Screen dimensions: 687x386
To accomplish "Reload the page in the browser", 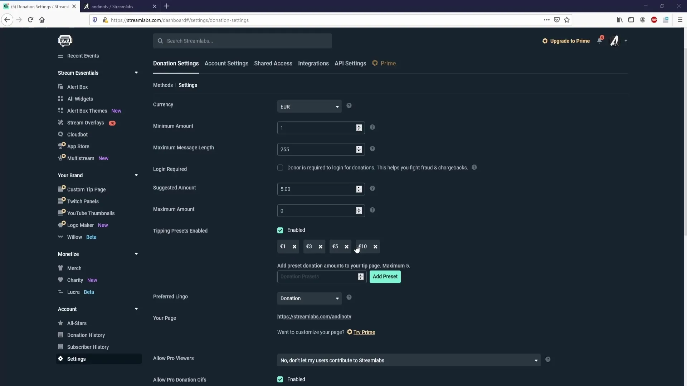I will [x=30, y=20].
